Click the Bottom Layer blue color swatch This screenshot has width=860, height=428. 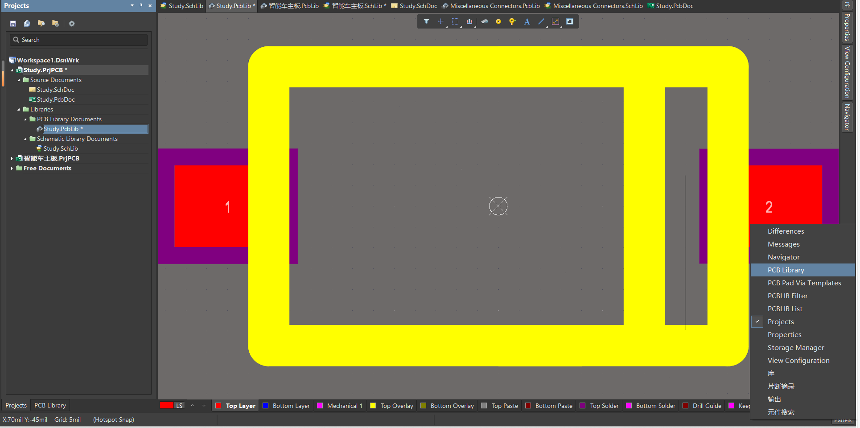click(266, 406)
